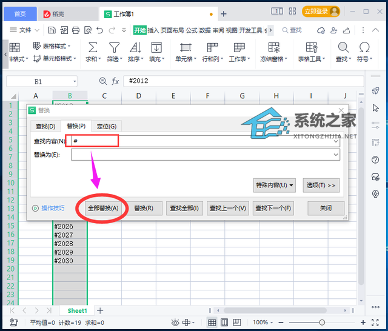Open the Filter (筛选) tool
The height and width of the screenshot is (331, 388).
(x=115, y=52)
